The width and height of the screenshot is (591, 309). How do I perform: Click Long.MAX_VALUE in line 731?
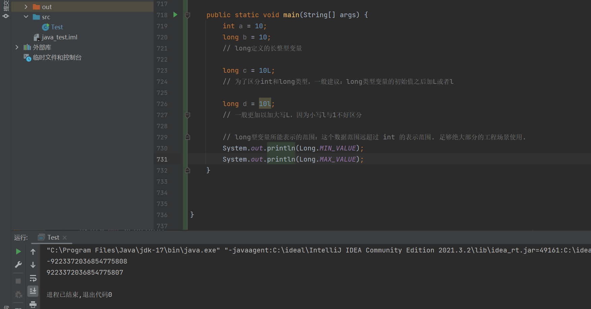click(x=328, y=159)
